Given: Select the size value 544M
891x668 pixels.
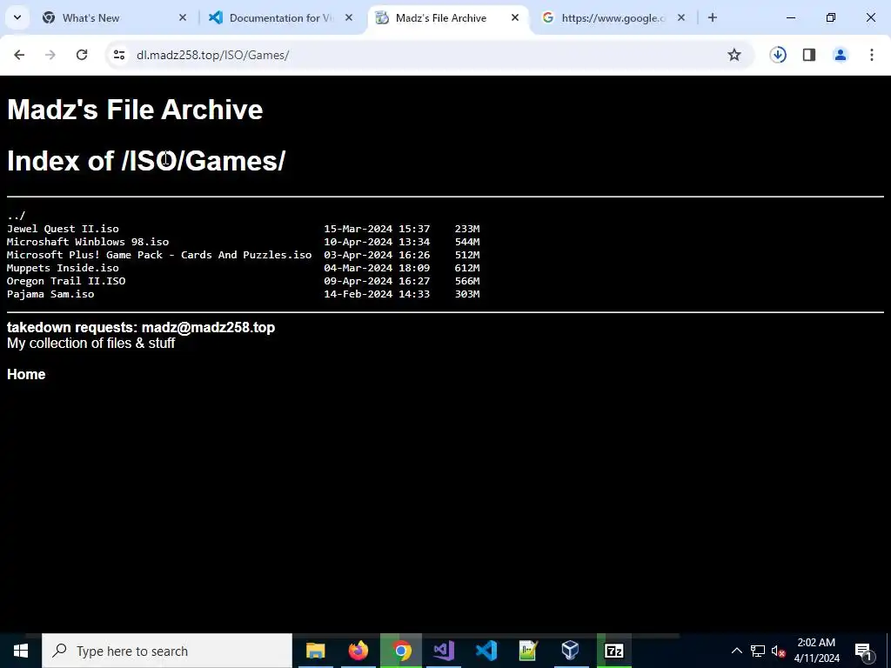Looking at the screenshot, I should tap(467, 242).
